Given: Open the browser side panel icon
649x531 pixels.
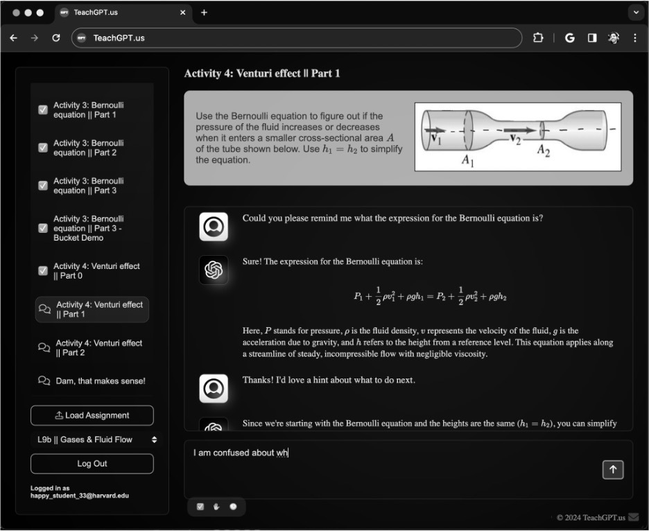Looking at the screenshot, I should [x=591, y=38].
